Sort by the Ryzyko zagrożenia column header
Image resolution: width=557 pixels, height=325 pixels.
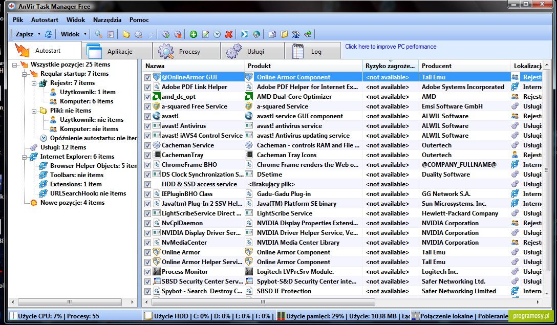point(391,66)
